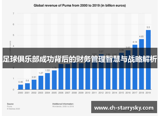Click the 0.46 value above the 2000 bar
The width and height of the screenshot is (160, 116).
pos(20,82)
